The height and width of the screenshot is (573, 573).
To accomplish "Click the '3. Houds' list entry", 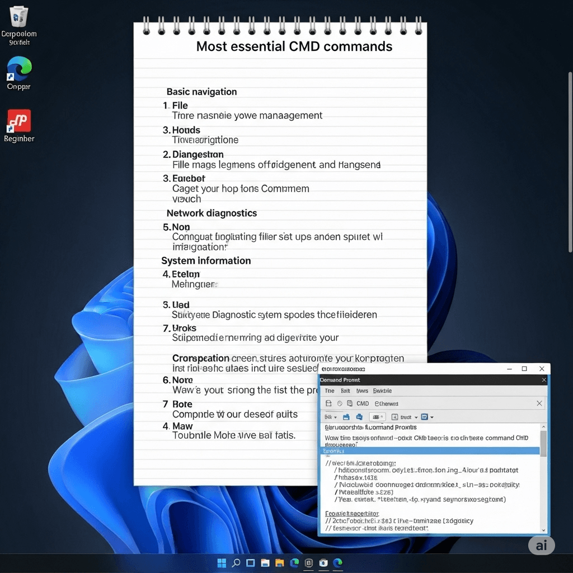I will pos(181,130).
